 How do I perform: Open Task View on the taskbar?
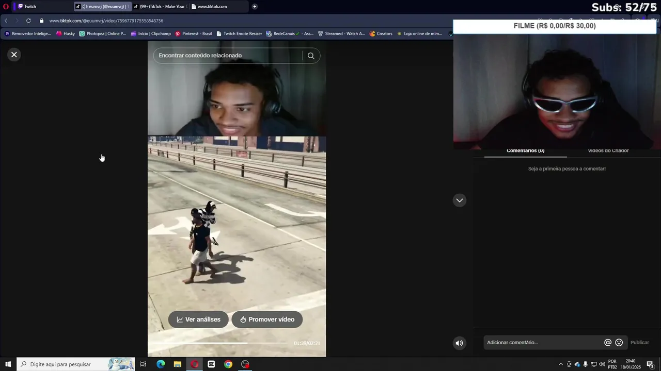point(143,364)
